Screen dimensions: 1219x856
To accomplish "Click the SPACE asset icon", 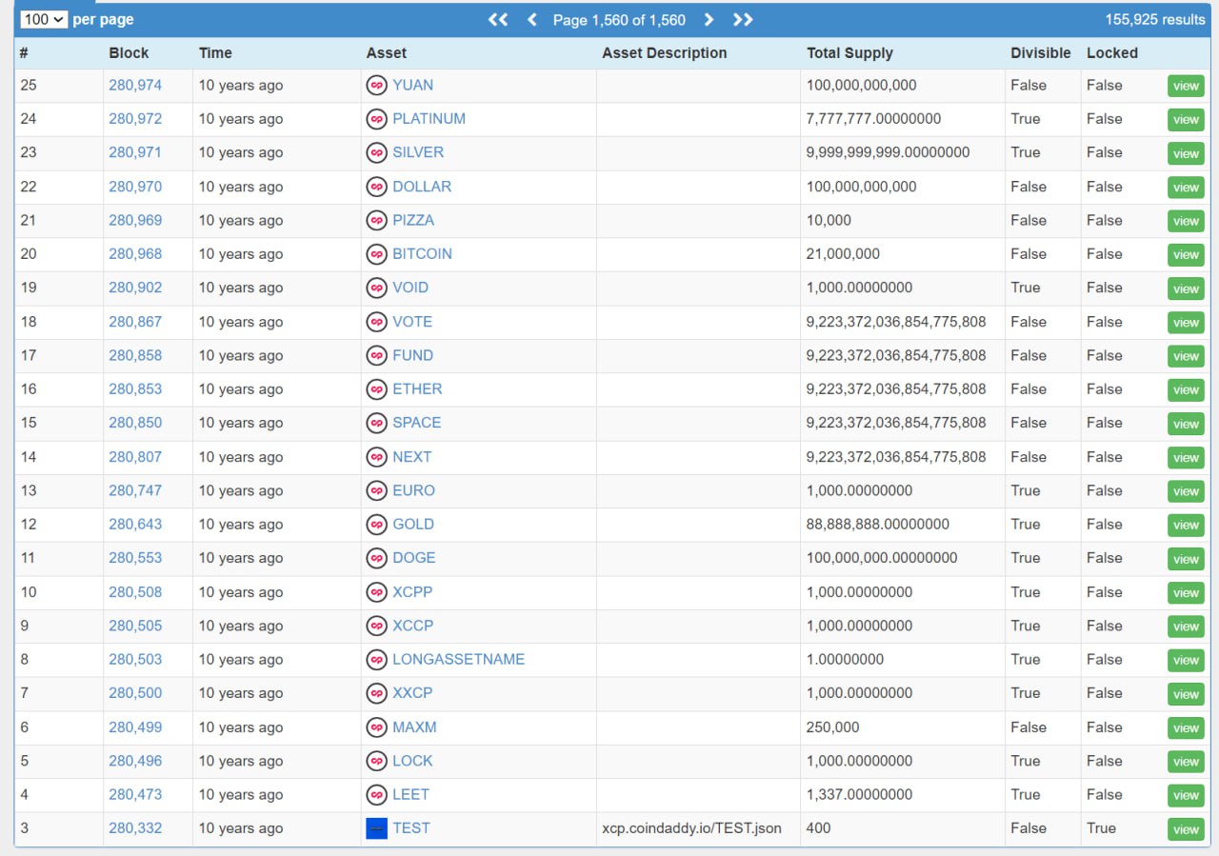I will [x=377, y=423].
